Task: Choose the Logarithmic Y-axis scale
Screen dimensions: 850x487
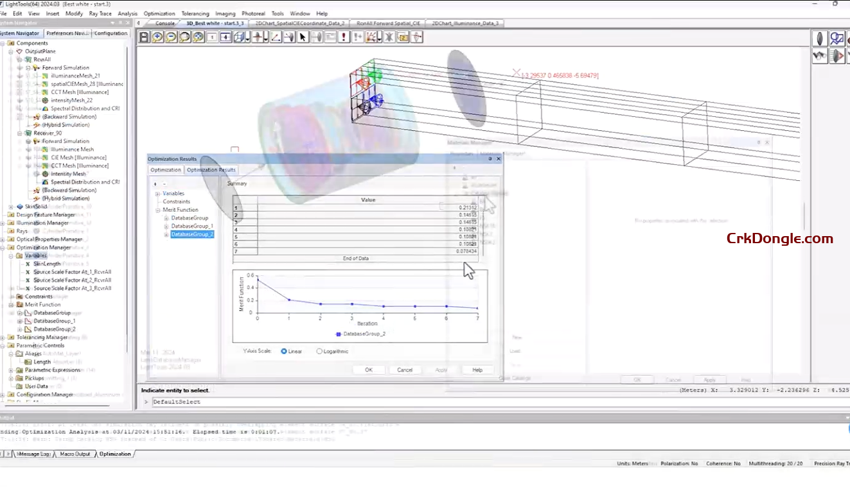Action: pyautogui.click(x=319, y=350)
